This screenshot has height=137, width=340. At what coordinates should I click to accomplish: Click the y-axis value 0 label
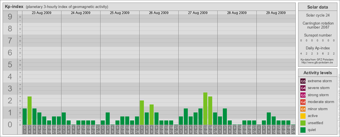[x=10, y=124]
